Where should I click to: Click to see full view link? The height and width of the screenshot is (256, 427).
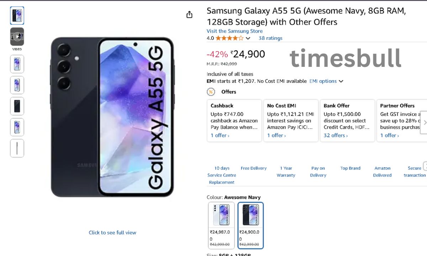tap(112, 233)
